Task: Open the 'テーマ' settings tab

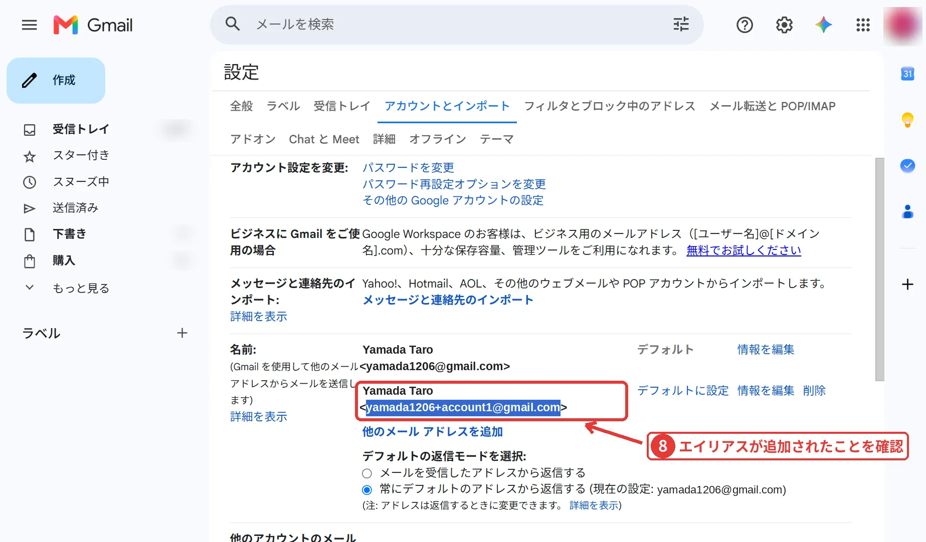Action: (x=497, y=139)
